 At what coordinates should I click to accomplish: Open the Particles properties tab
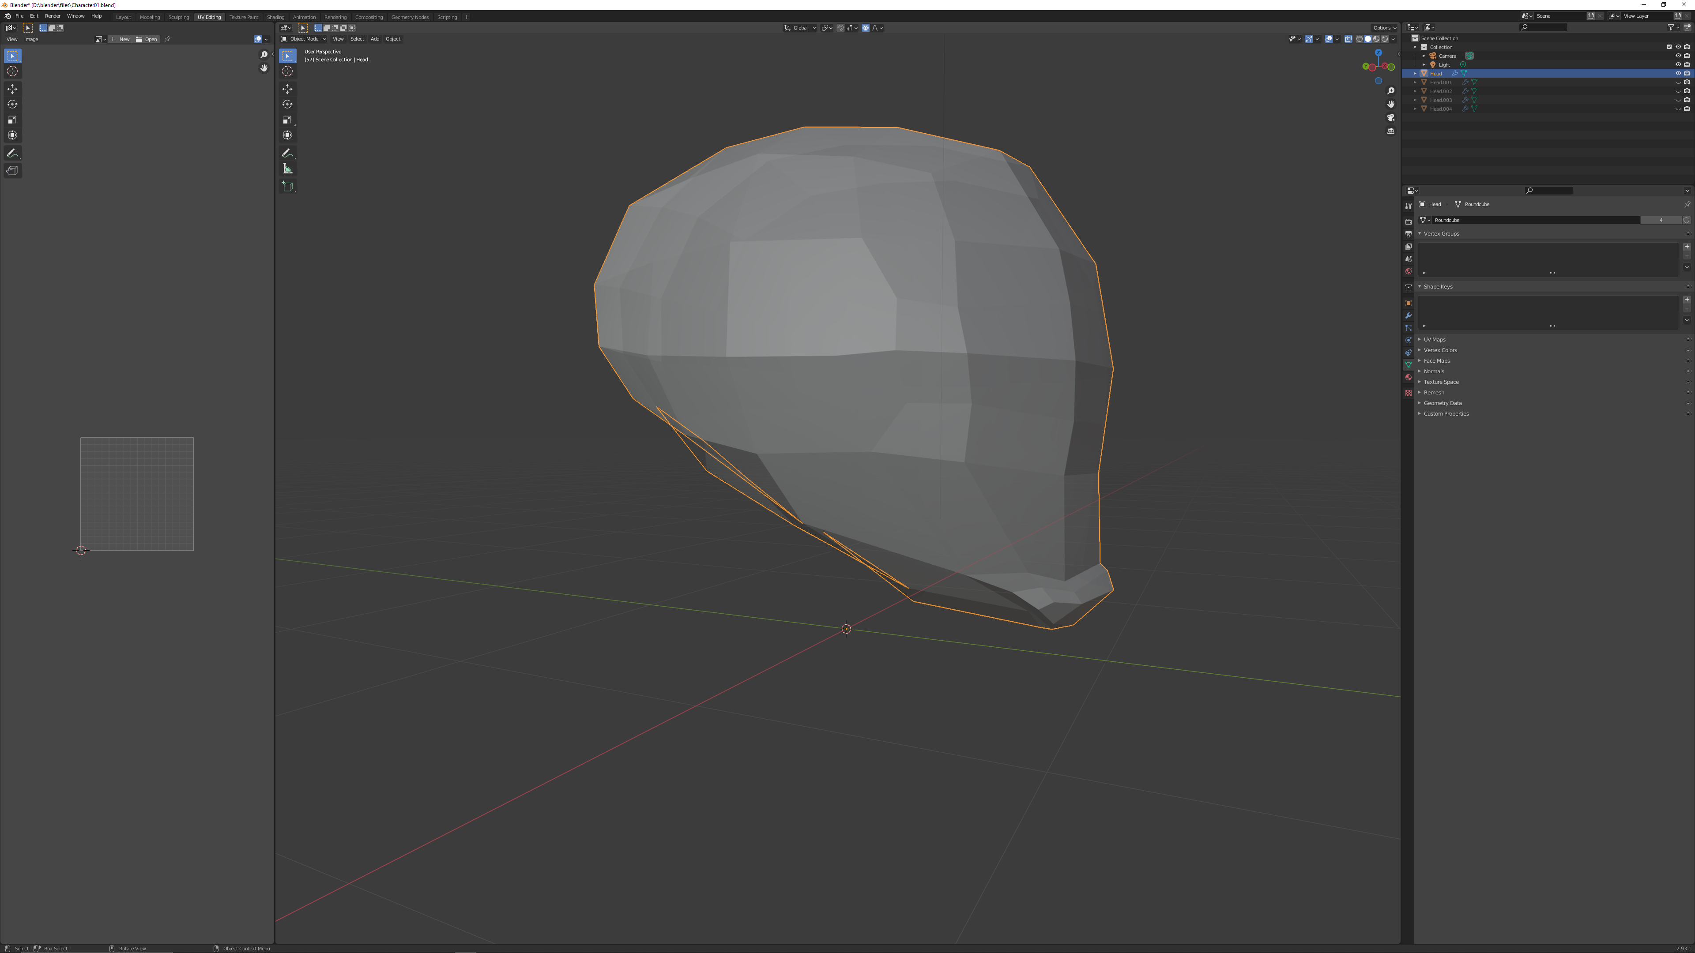tap(1408, 328)
